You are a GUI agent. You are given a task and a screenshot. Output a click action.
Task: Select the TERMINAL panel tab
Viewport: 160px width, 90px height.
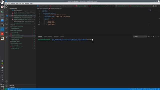40,36
